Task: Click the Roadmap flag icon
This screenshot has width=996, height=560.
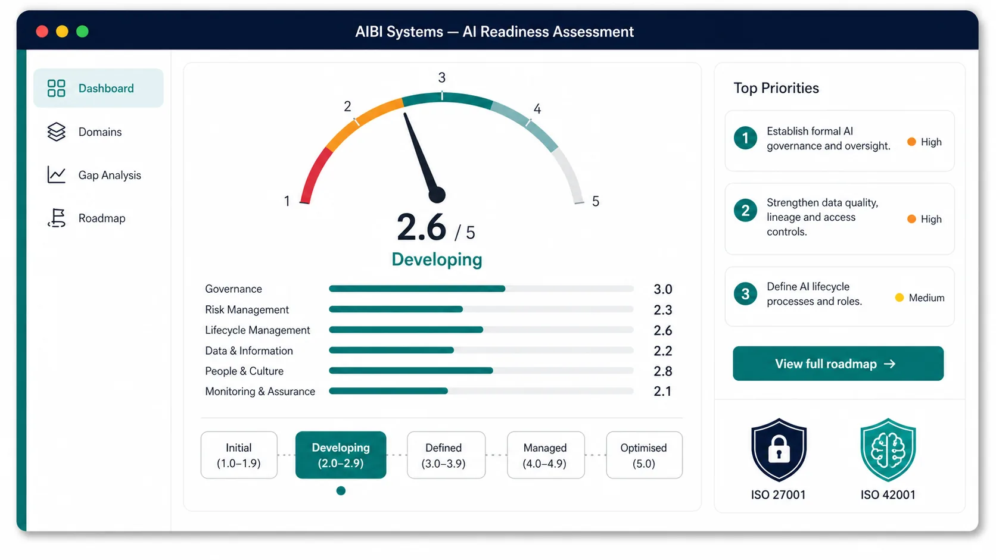Action: (x=57, y=218)
